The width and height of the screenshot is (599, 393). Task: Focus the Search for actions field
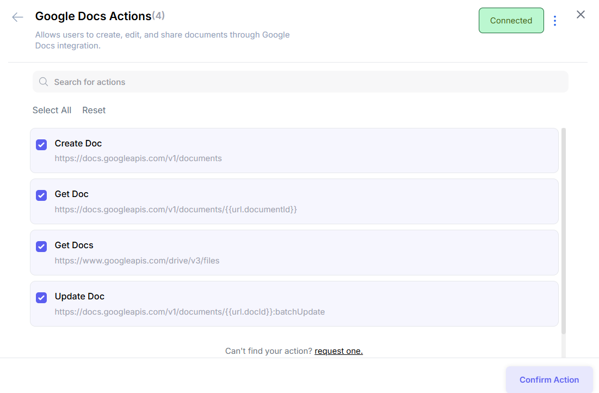click(300, 82)
